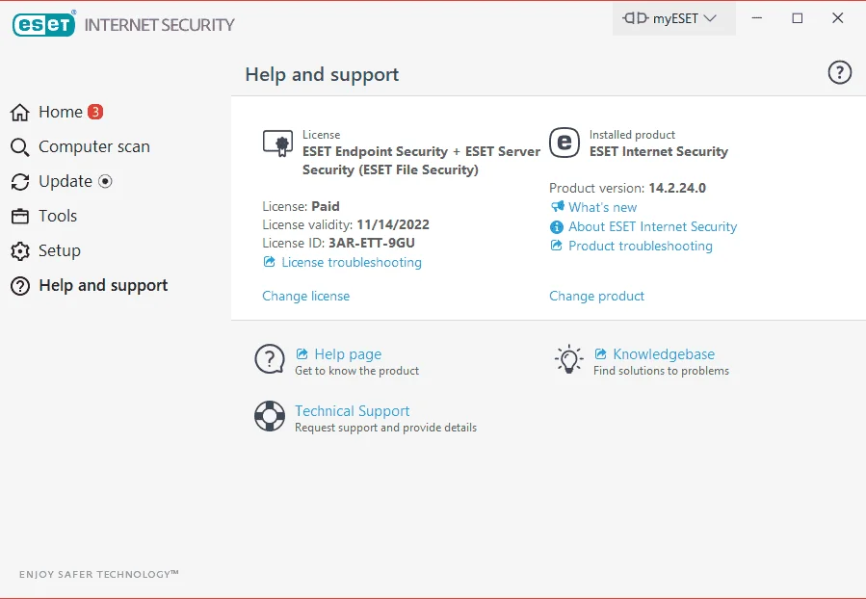Click the sidebar Help and support question icon
866x599 pixels.
point(20,286)
